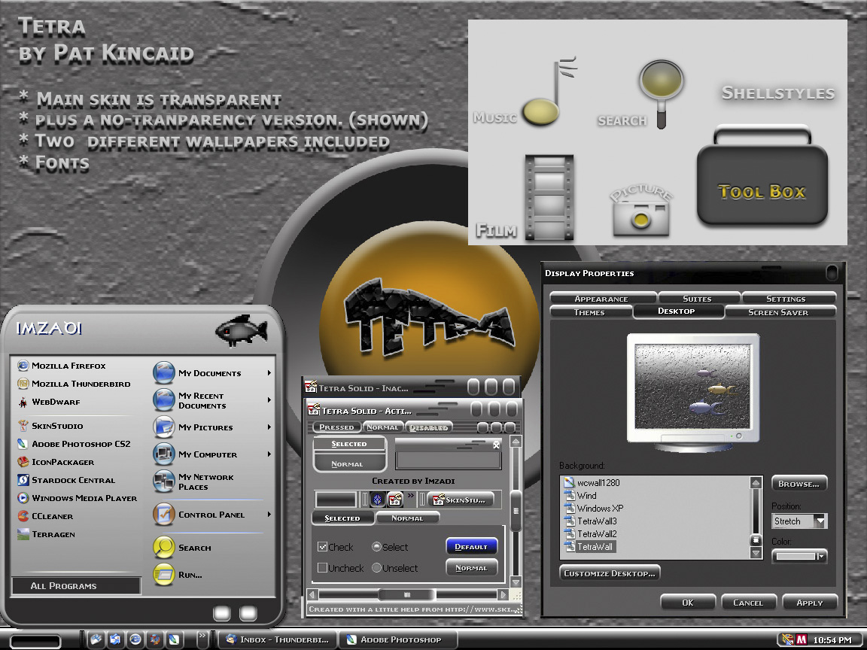Image resolution: width=867 pixels, height=650 pixels.
Task: Open WebDwarf in the Start menu
Action: click(x=49, y=402)
